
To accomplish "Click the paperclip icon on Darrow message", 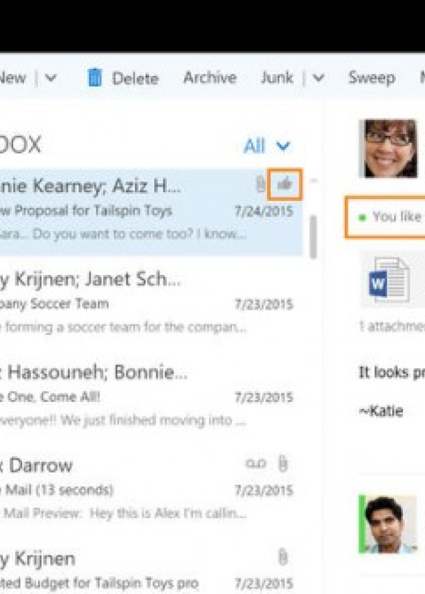I will pos(283,464).
